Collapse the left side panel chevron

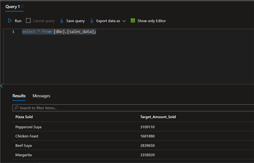[2, 86]
